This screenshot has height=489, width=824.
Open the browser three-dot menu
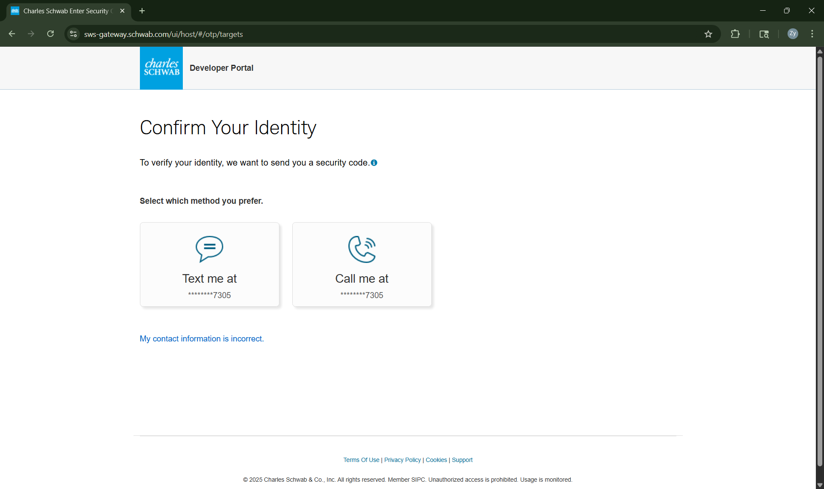click(x=812, y=34)
